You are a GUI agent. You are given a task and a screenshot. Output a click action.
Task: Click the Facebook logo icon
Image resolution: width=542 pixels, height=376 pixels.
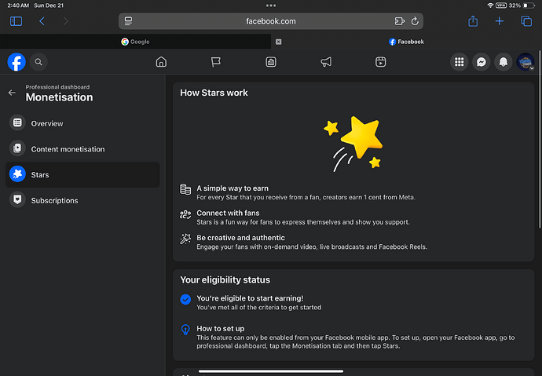click(16, 62)
